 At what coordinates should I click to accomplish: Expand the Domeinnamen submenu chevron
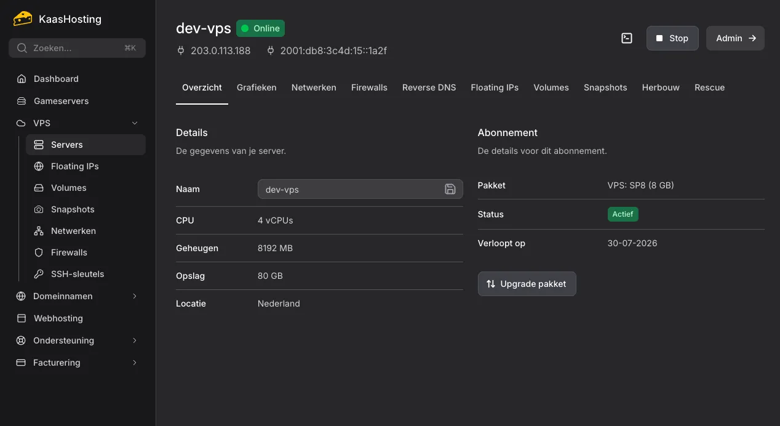(x=135, y=296)
